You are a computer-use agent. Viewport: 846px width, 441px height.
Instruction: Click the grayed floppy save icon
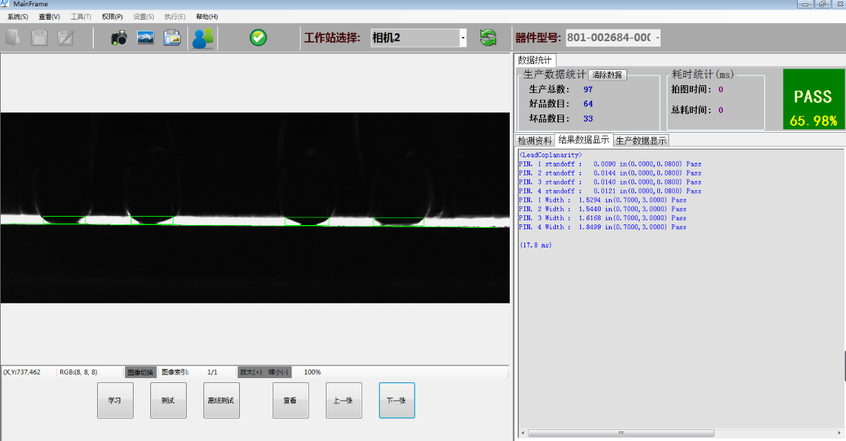pos(39,38)
